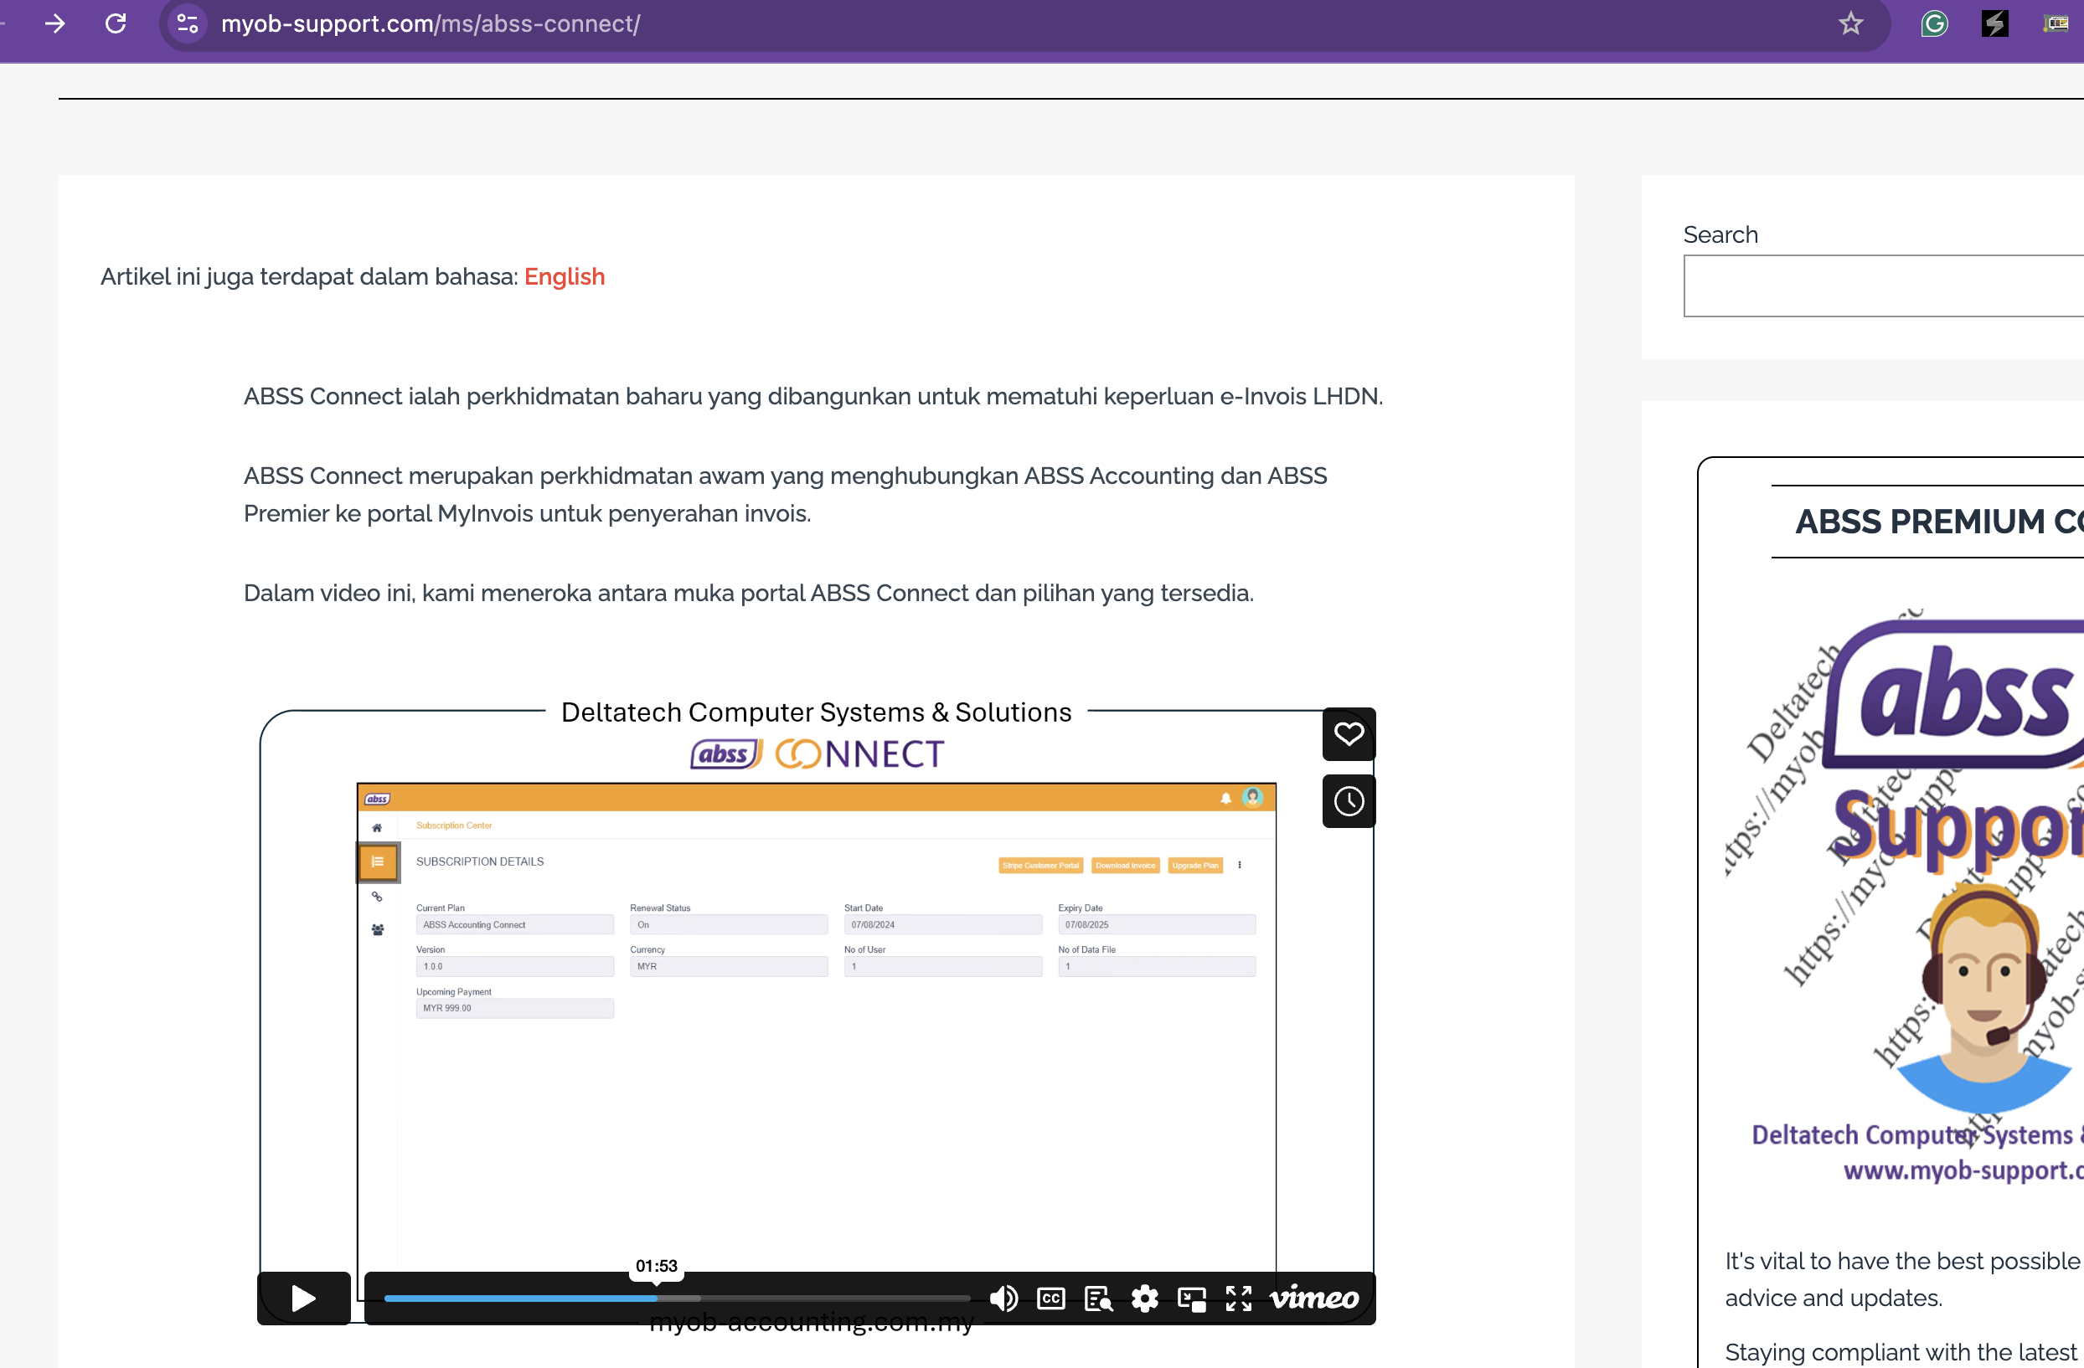Click the Renewal Status field showing On
The image size is (2084, 1368).
[x=729, y=924]
